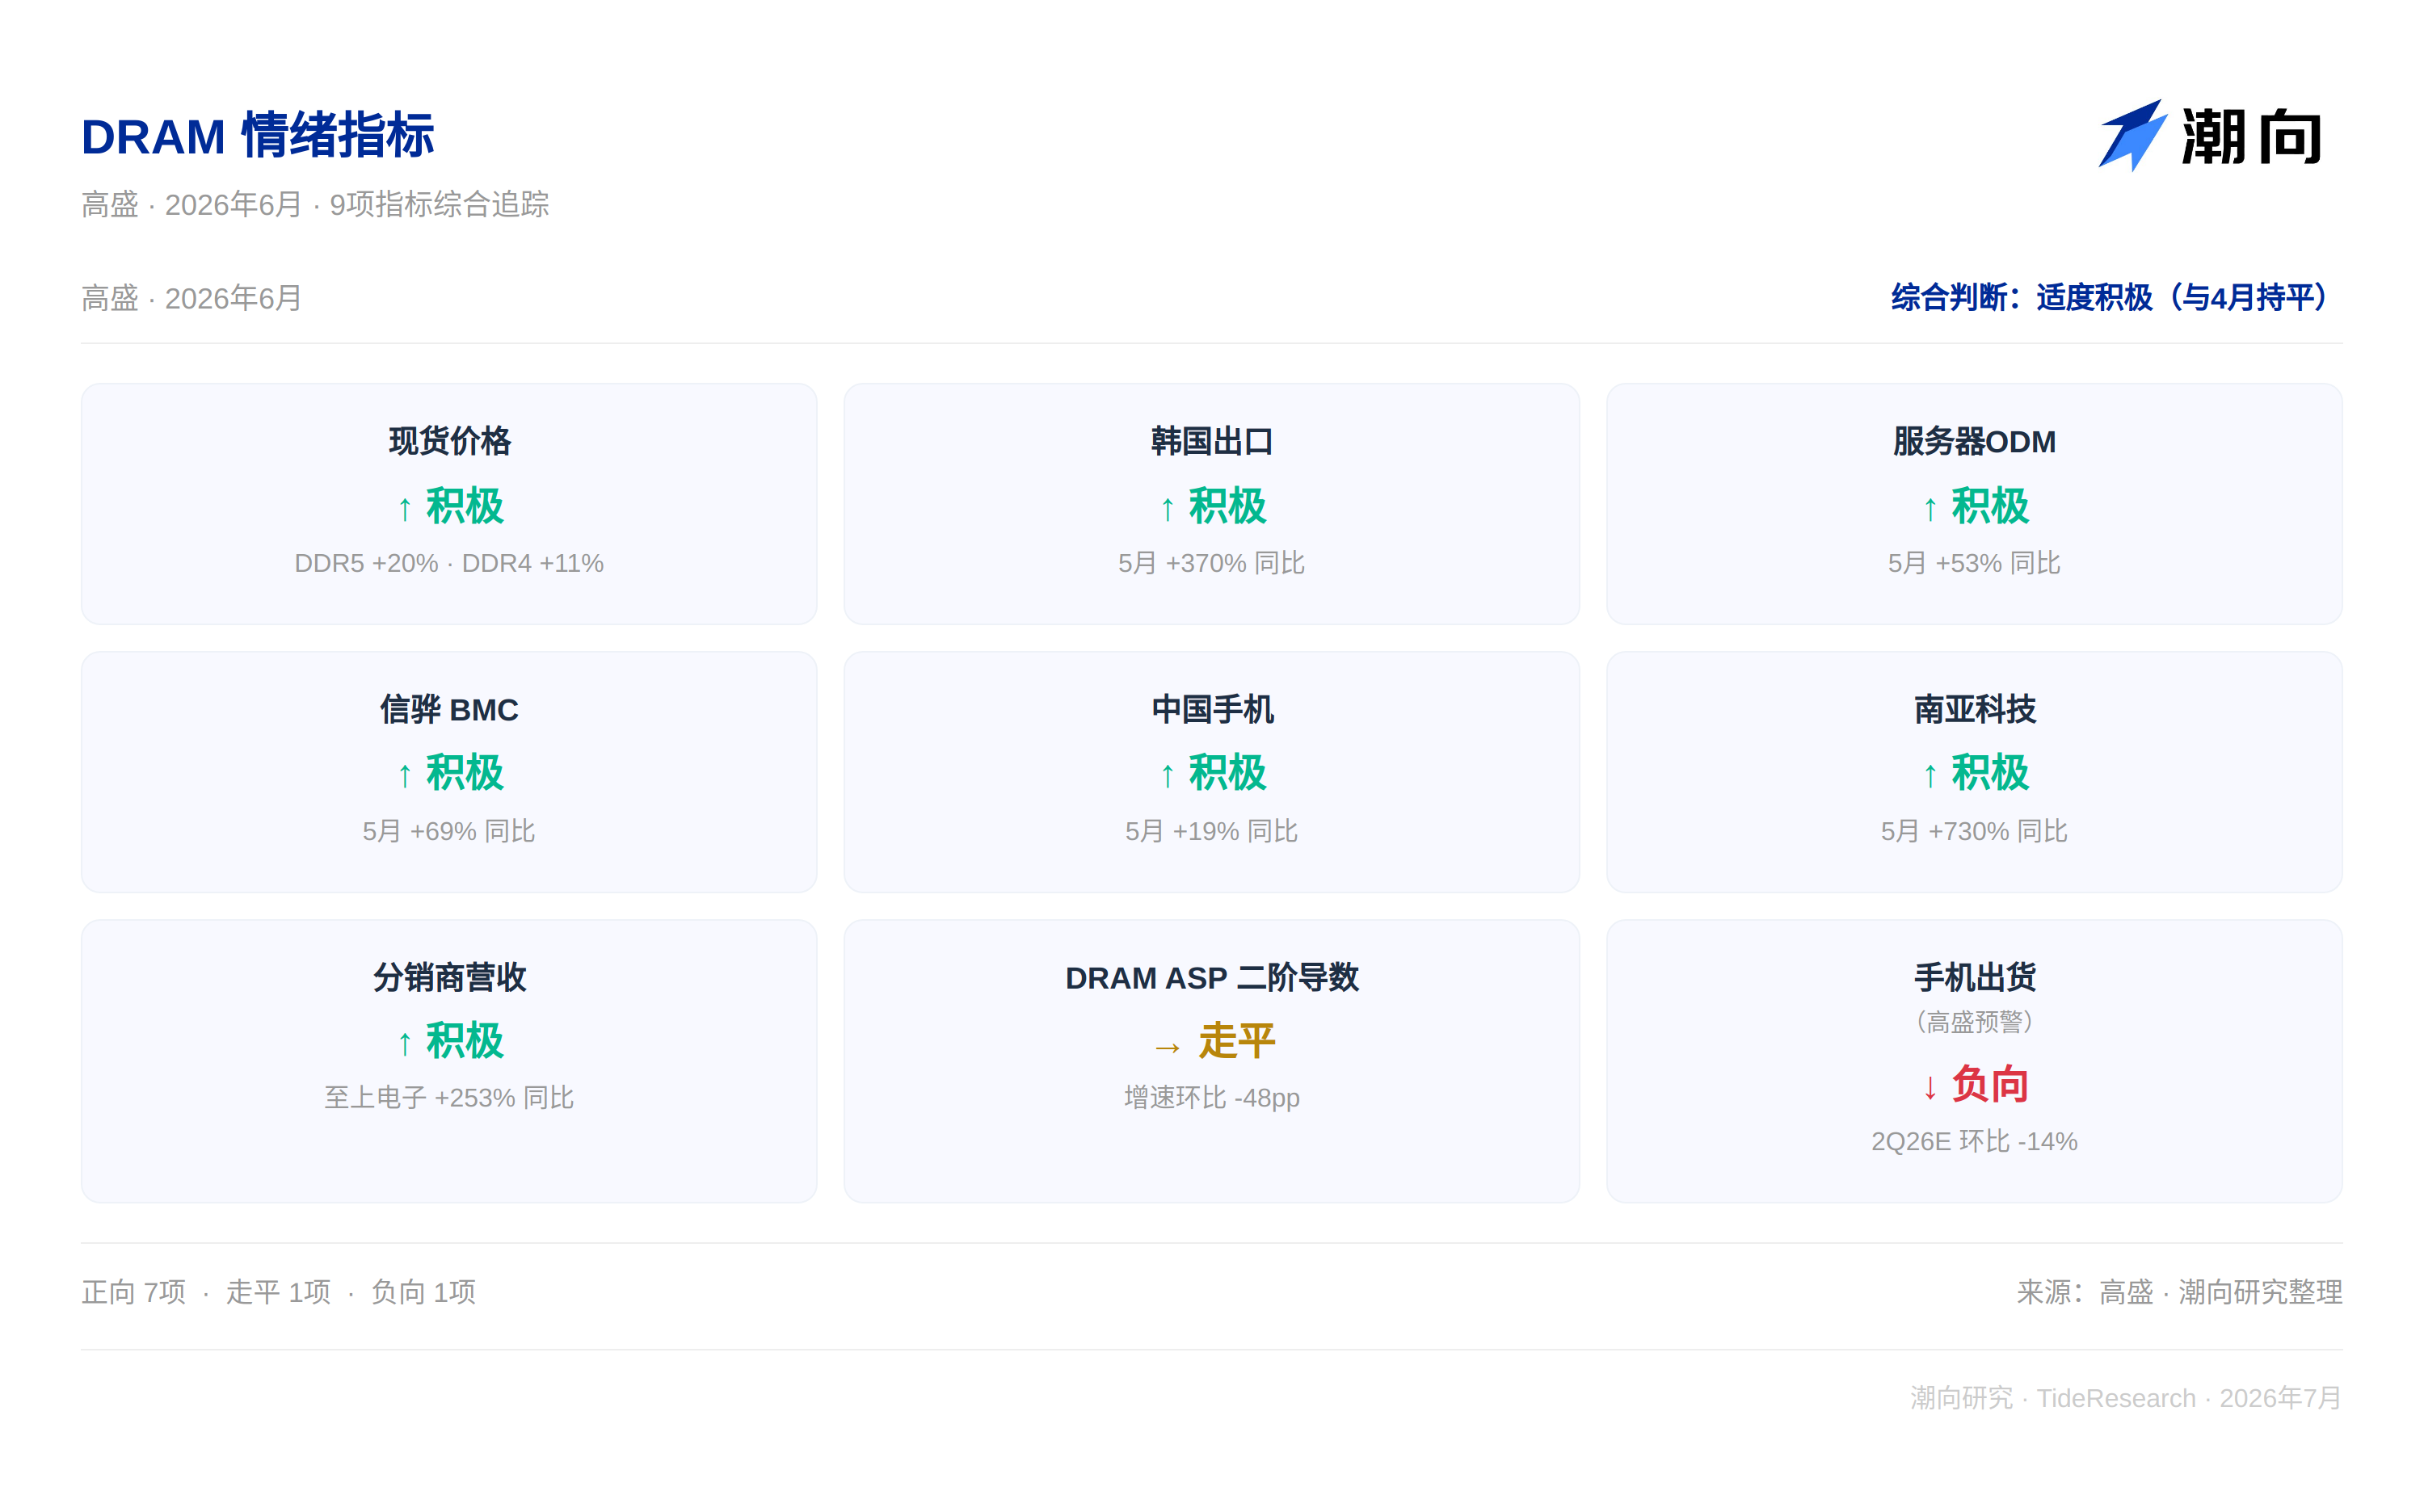Click the 正向 7项 summary count
The width and height of the screenshot is (2424, 1512).
pyautogui.click(x=133, y=1292)
